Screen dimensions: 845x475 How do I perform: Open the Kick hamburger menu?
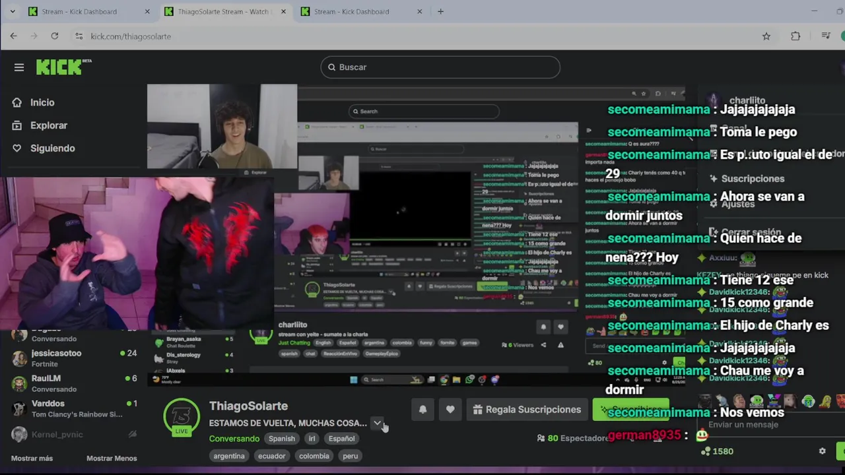[19, 67]
